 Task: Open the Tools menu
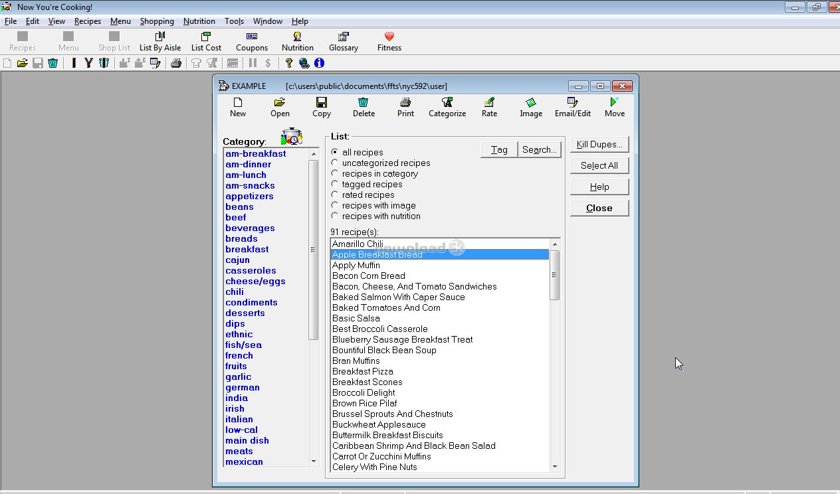tap(234, 21)
